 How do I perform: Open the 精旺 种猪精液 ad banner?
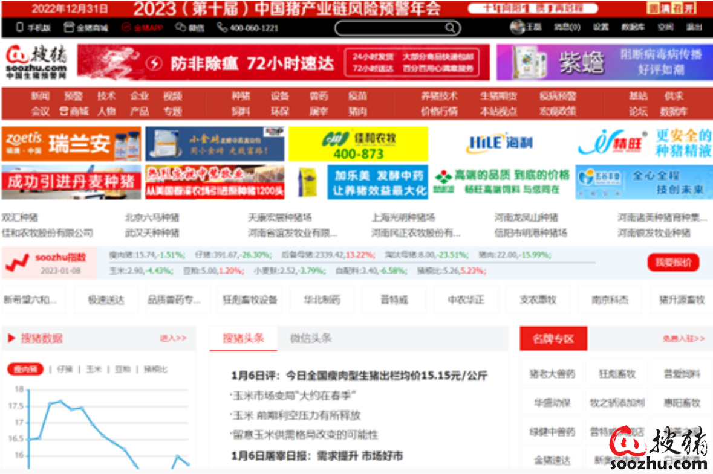coord(644,144)
